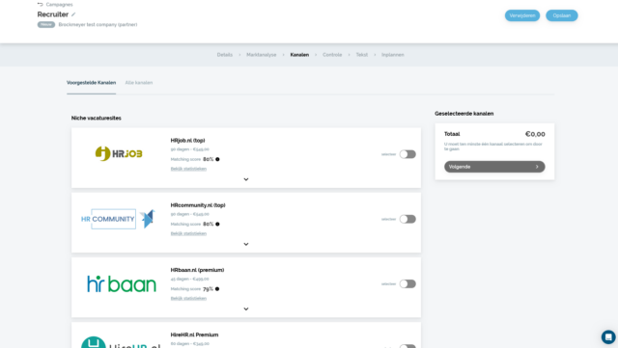Open Bekijk statistieken for HRbaan.nl
Screen dimensions: 618x348
point(188,299)
